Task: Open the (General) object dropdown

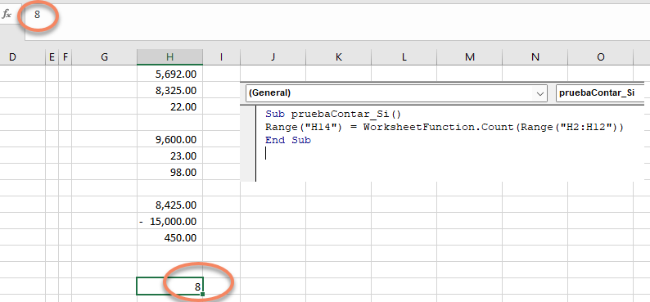Action: point(396,93)
